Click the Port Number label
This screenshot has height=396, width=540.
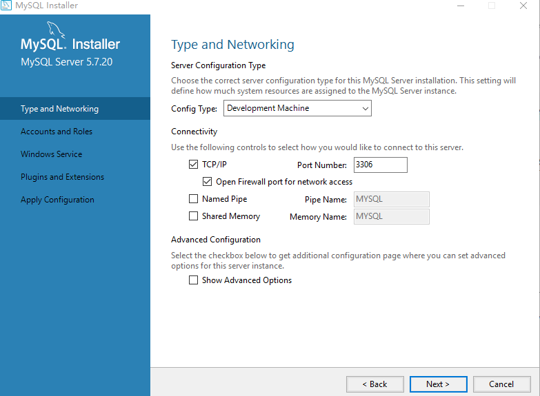point(322,165)
